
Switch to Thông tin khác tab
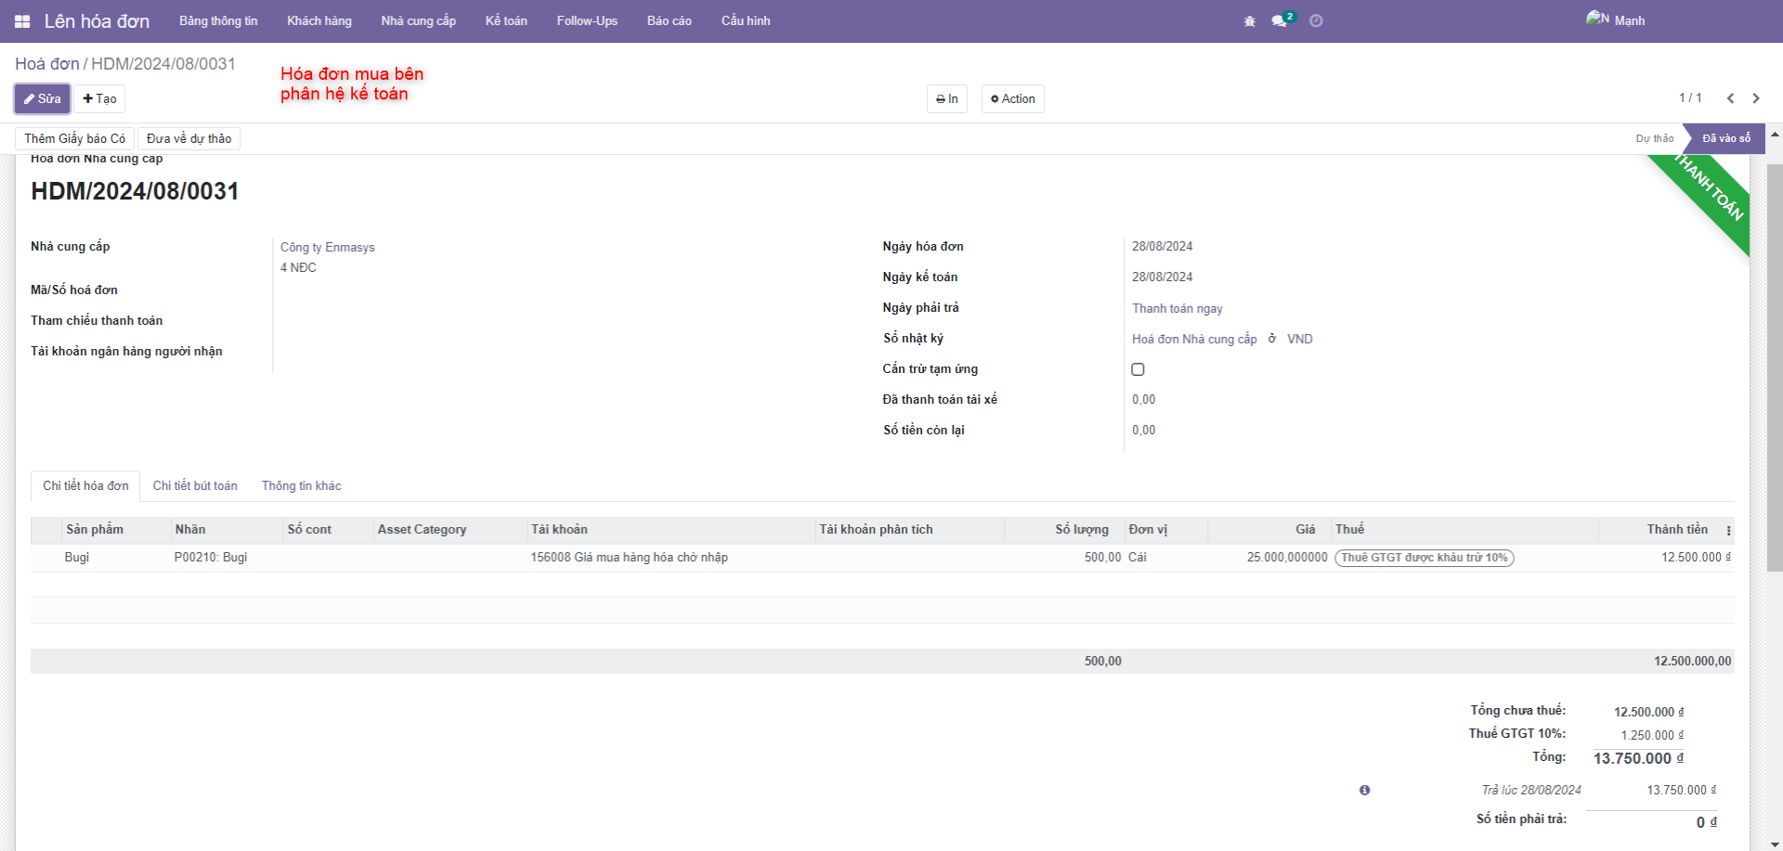(x=301, y=485)
